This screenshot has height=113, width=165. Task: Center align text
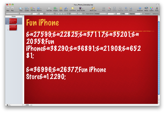[60, 14]
